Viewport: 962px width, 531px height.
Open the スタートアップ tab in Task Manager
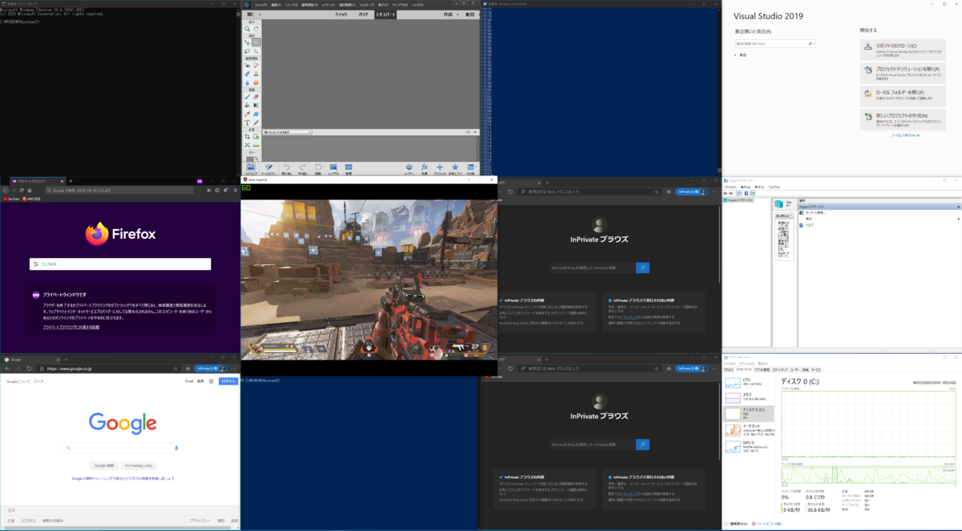(780, 370)
